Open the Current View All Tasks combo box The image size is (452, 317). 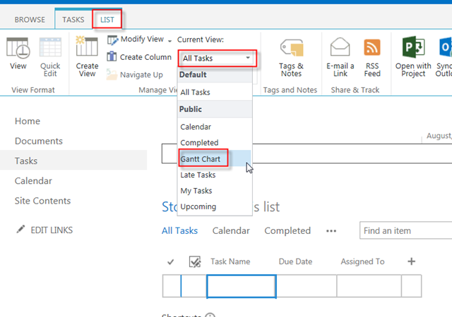[x=215, y=58]
